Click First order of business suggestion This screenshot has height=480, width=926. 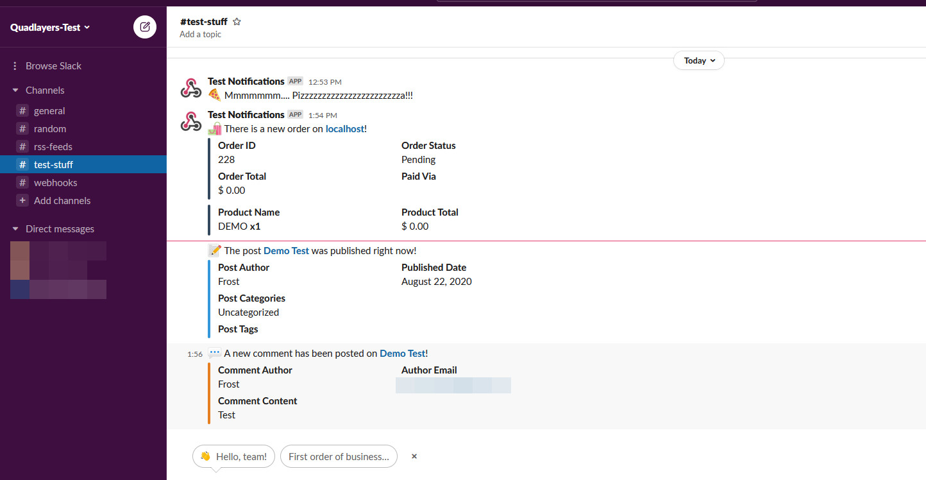(x=339, y=457)
